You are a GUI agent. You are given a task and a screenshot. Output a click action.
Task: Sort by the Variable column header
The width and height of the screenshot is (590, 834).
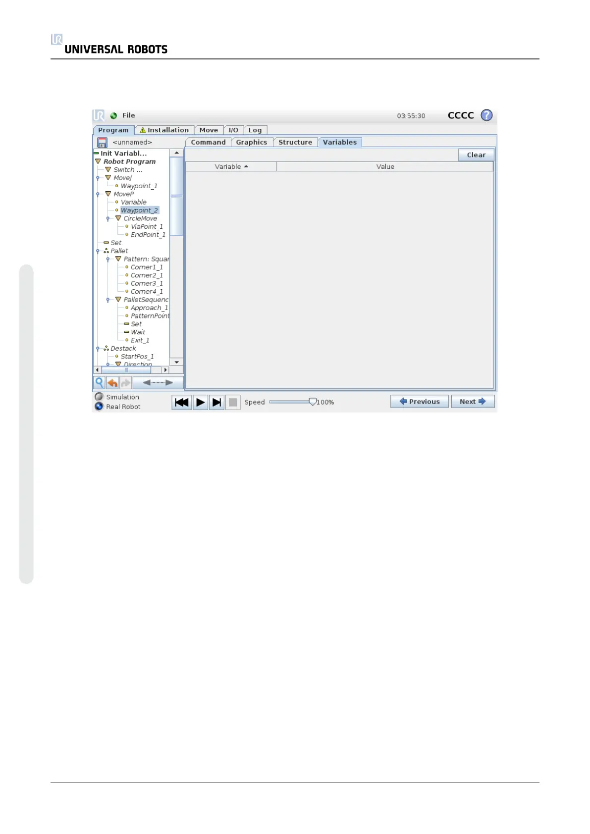pyautogui.click(x=231, y=167)
